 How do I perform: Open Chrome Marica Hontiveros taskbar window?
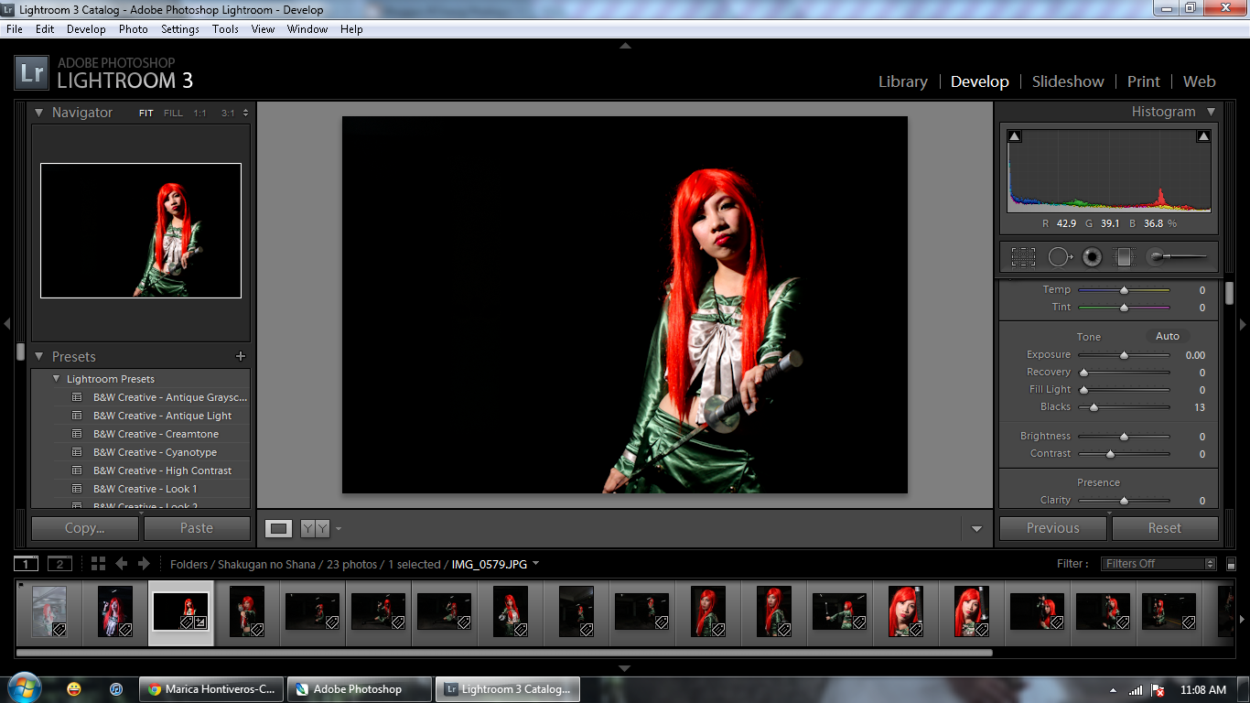coord(212,689)
